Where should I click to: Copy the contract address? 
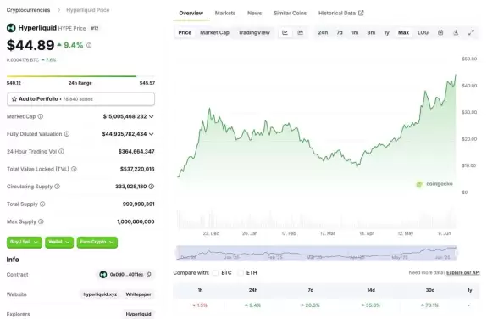[149, 275]
